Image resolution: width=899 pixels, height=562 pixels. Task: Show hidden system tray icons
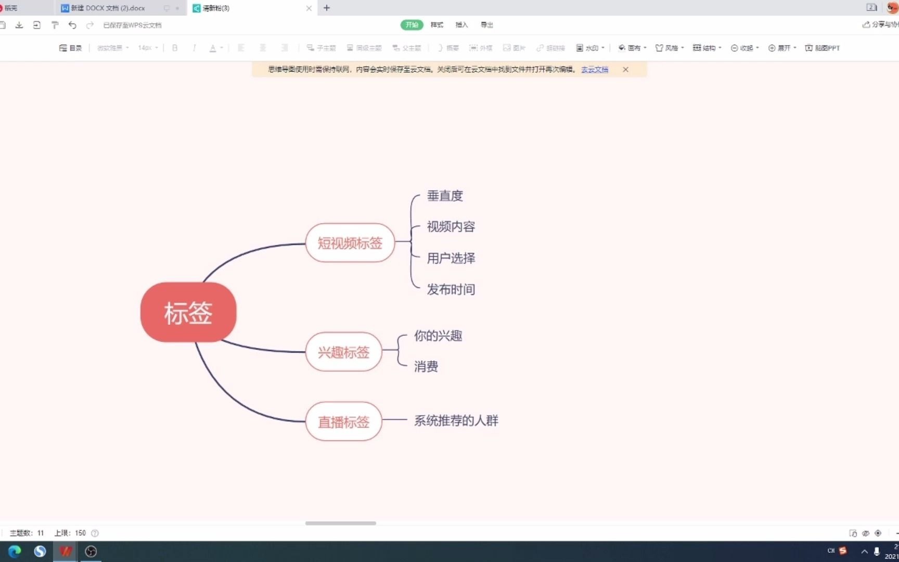tap(865, 551)
